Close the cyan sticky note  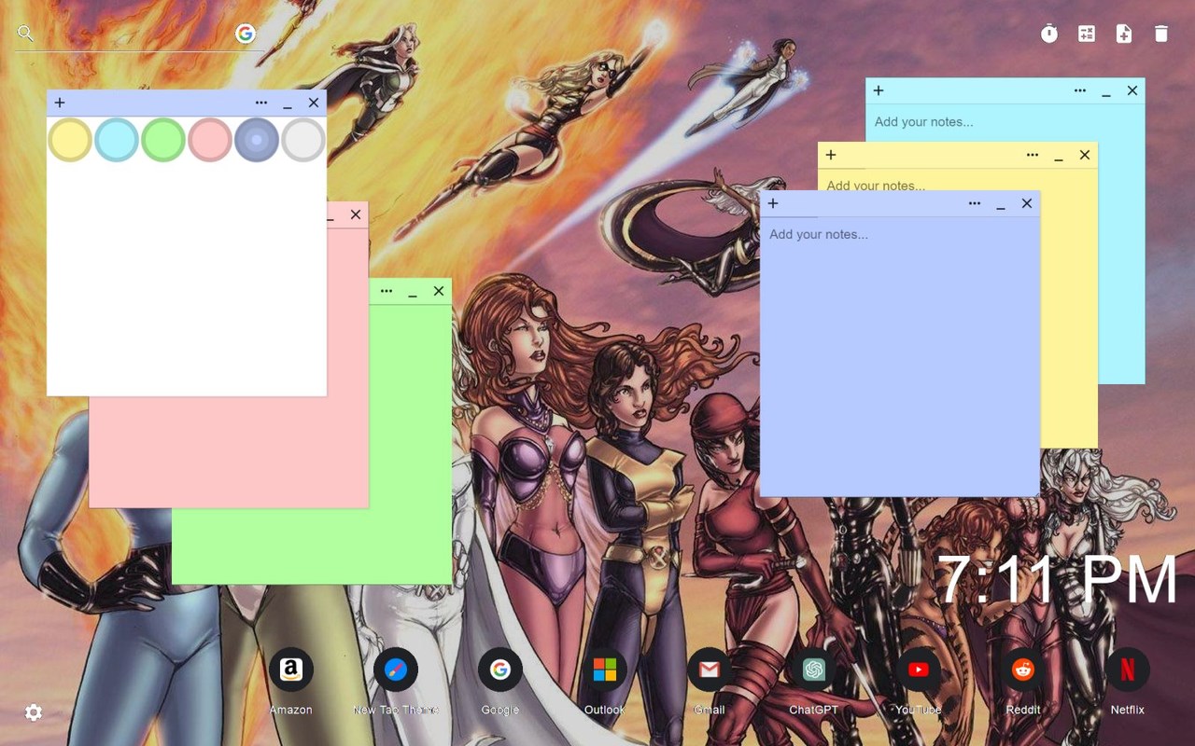[x=1132, y=90]
